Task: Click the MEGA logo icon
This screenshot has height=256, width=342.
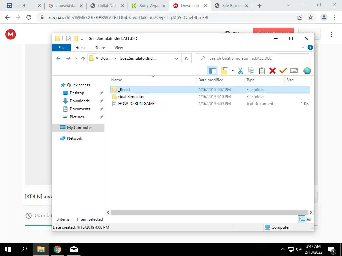Action: [11, 34]
